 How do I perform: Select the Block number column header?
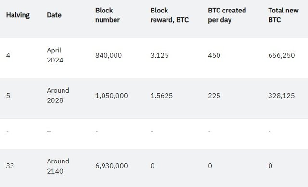point(107,15)
